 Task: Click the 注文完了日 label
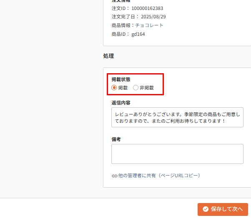122,17
